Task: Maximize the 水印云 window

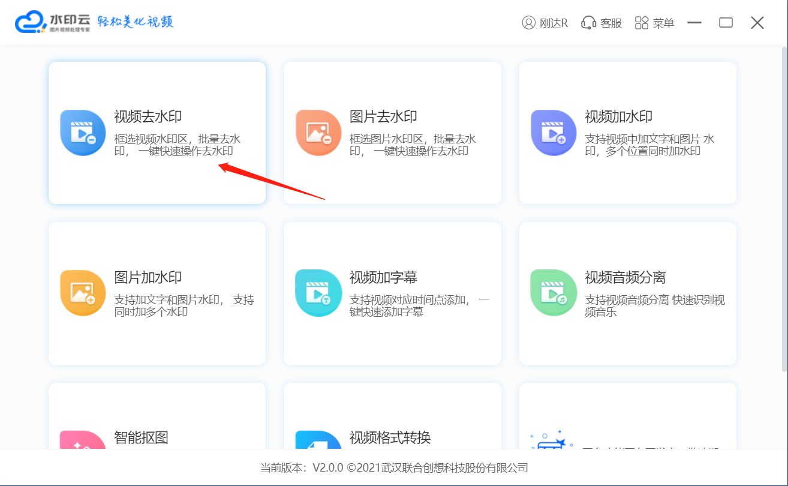Action: click(726, 23)
